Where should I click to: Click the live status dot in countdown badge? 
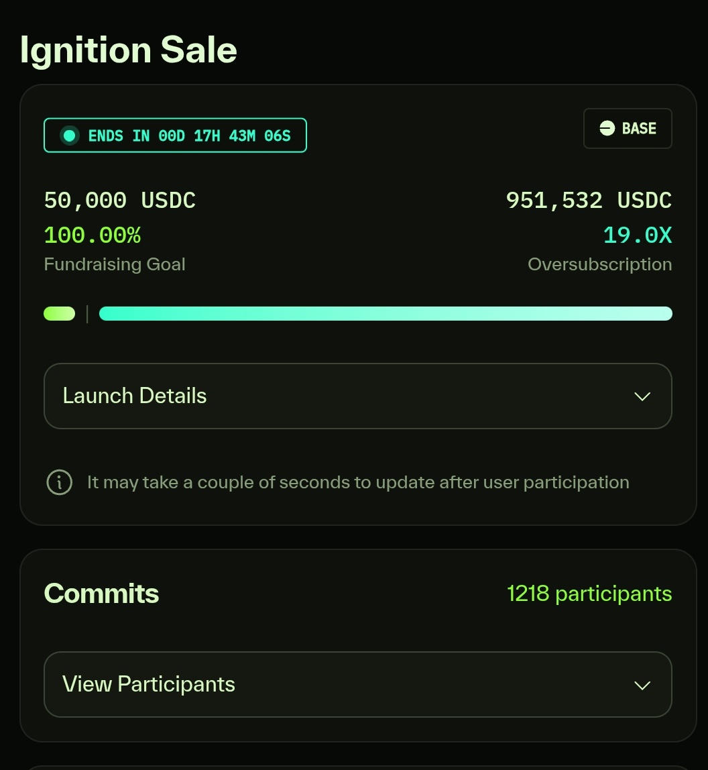[x=70, y=135]
